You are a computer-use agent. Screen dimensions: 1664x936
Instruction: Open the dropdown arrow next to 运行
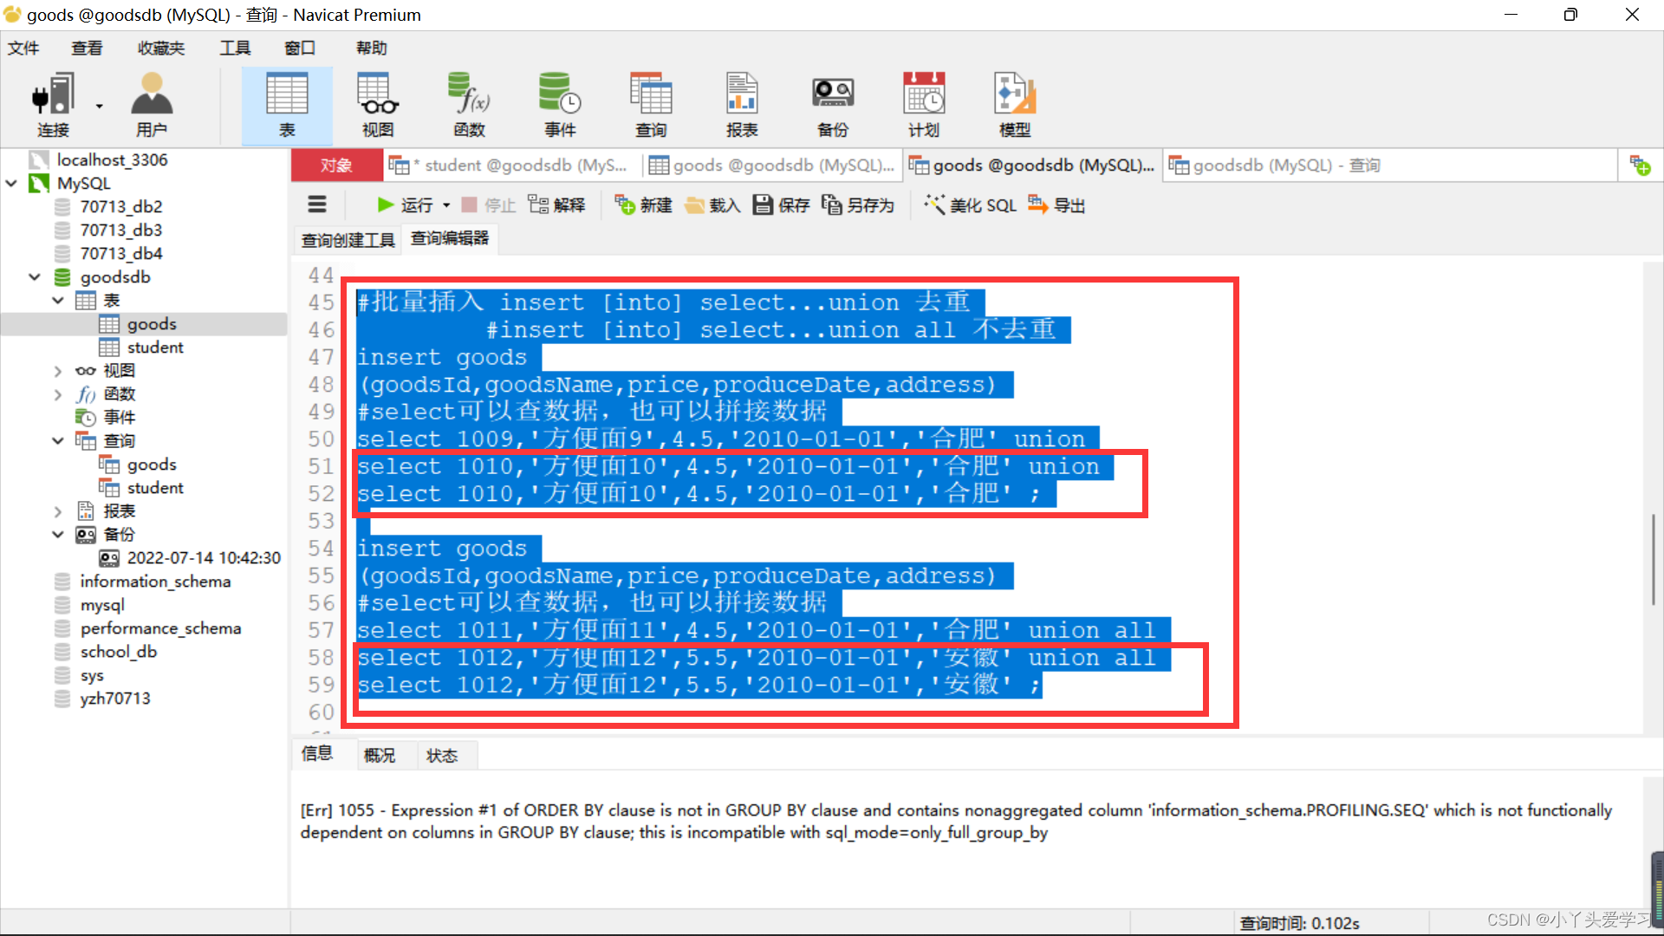coord(446,205)
